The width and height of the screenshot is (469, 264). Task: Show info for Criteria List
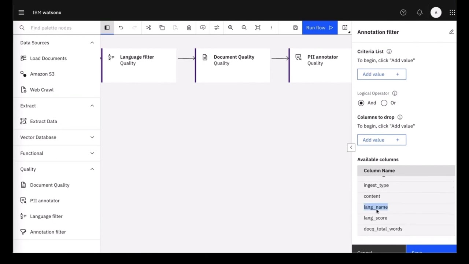[x=389, y=51]
